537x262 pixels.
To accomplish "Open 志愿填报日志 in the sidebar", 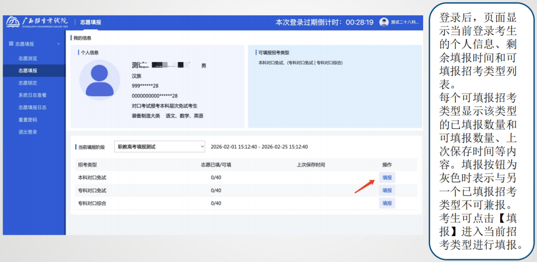I will tap(32, 108).
